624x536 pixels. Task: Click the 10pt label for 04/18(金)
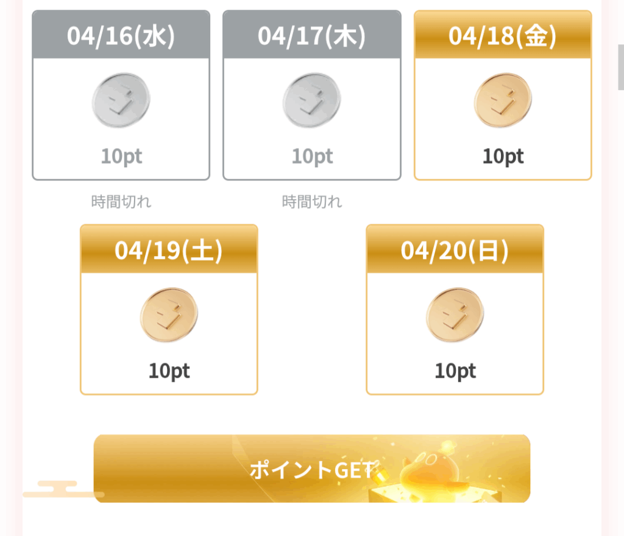(x=503, y=156)
